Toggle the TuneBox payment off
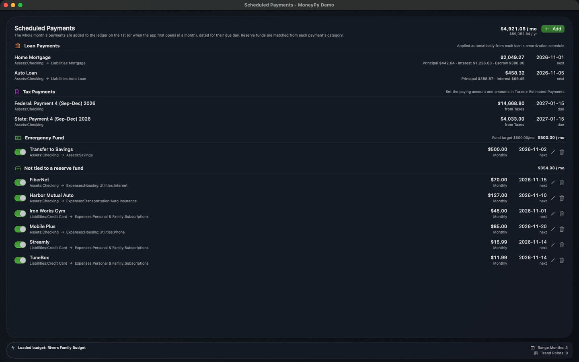This screenshot has width=579, height=362. point(20,260)
